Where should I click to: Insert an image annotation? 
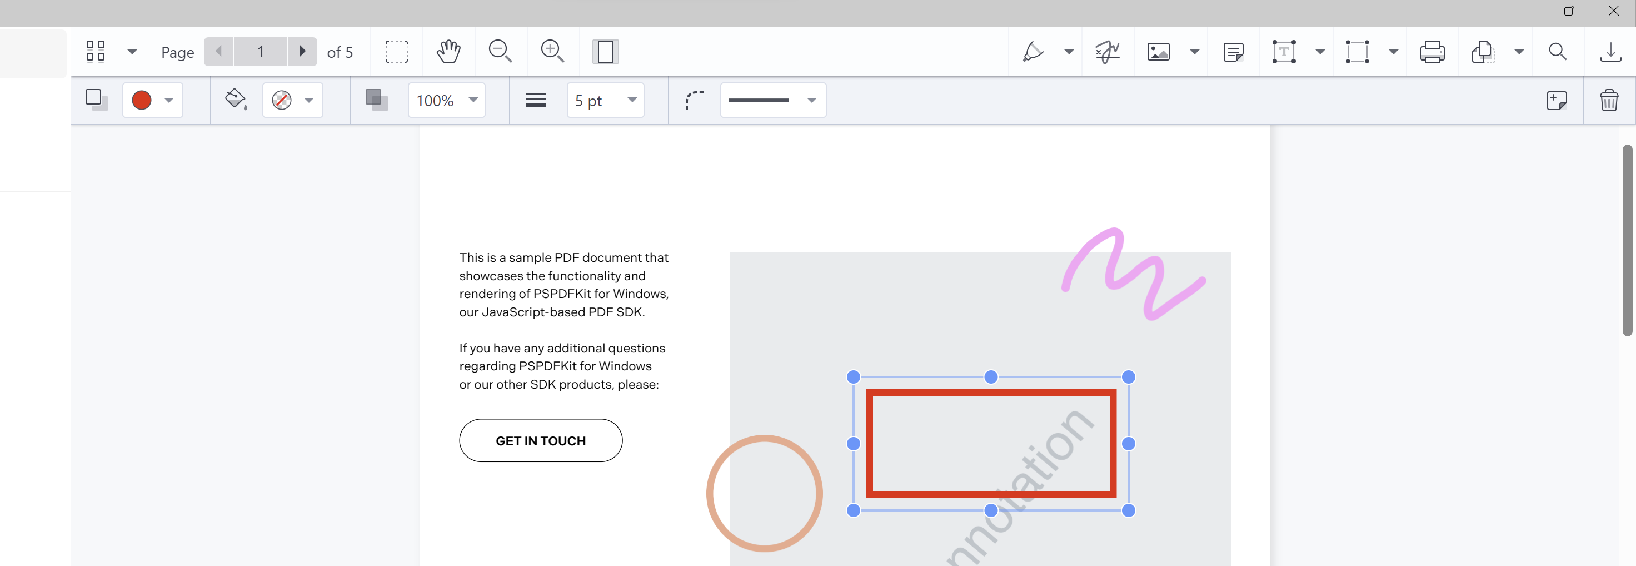pos(1159,52)
